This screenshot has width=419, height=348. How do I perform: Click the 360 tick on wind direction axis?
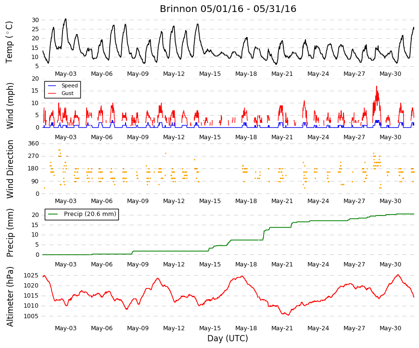click(33, 144)
